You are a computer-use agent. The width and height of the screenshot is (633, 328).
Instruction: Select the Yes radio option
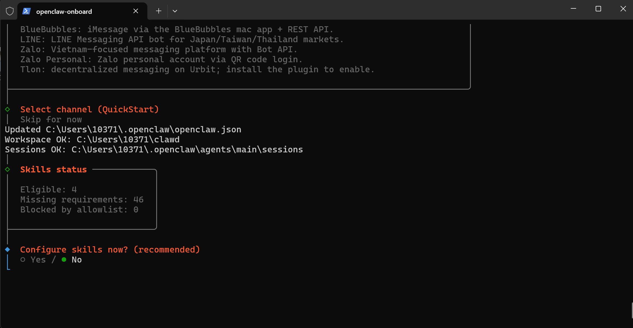(23, 260)
